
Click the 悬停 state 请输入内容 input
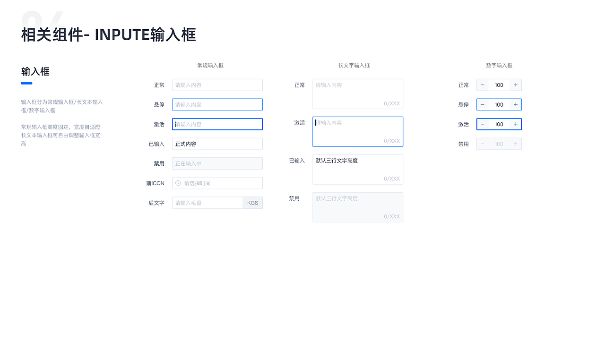tap(217, 104)
